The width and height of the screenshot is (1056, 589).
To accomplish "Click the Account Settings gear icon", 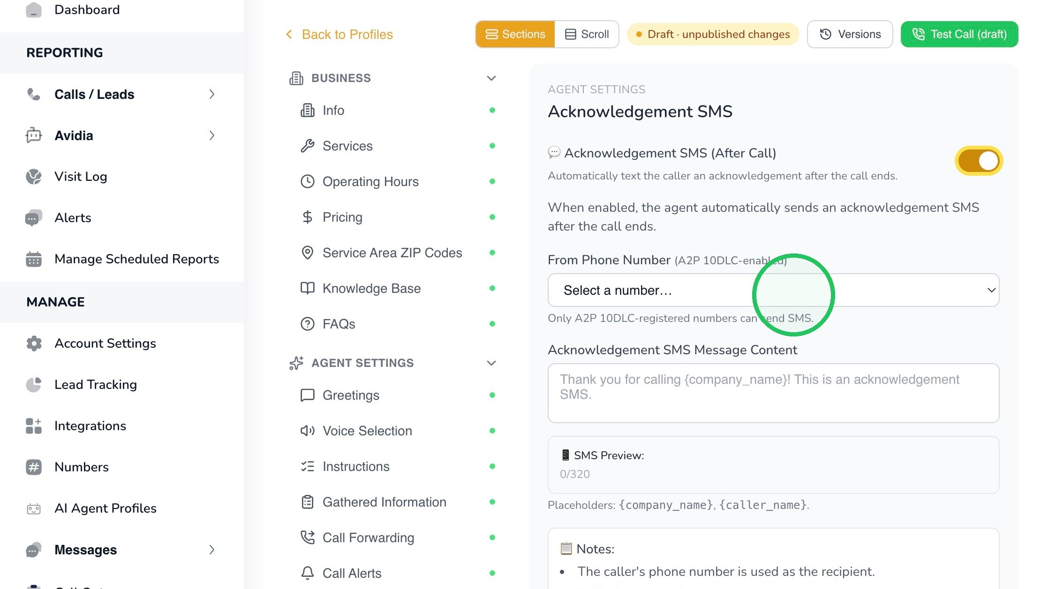I will [x=34, y=343].
